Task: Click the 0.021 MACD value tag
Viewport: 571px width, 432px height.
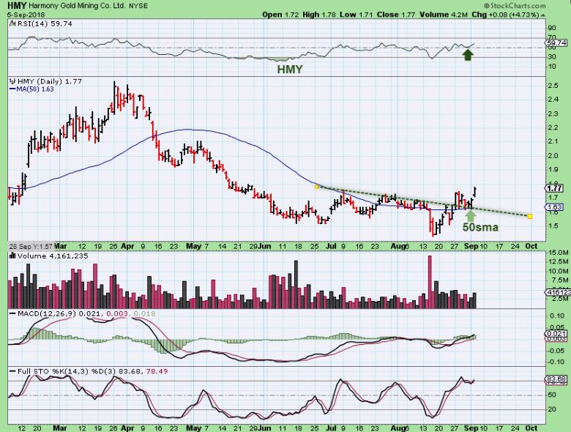Action: pos(556,334)
